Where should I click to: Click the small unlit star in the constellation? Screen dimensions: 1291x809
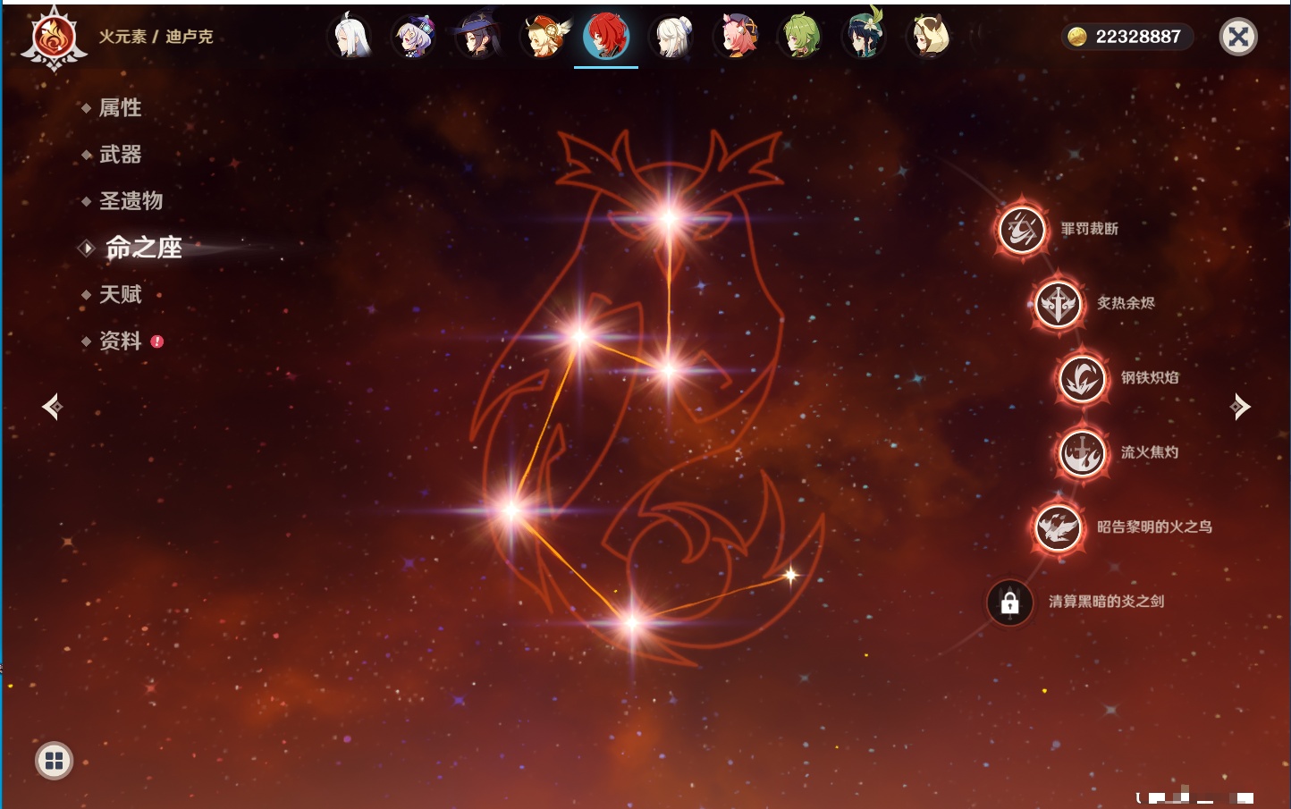[790, 575]
